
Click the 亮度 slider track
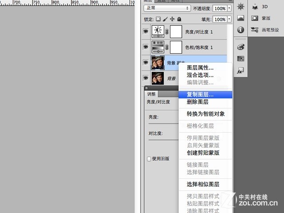(x=163, y=124)
